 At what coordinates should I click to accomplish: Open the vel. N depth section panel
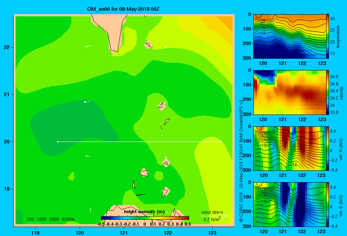coord(289,148)
